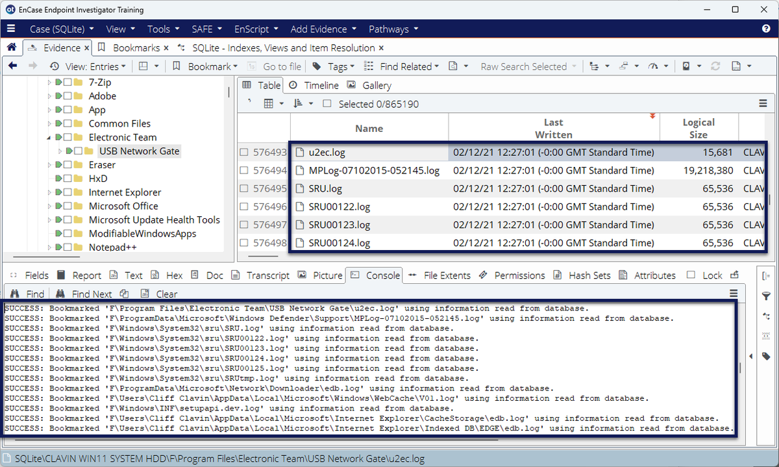Screen dimensions: 779x467
Task: Click the tag icon in right sidebar
Action: [767, 356]
